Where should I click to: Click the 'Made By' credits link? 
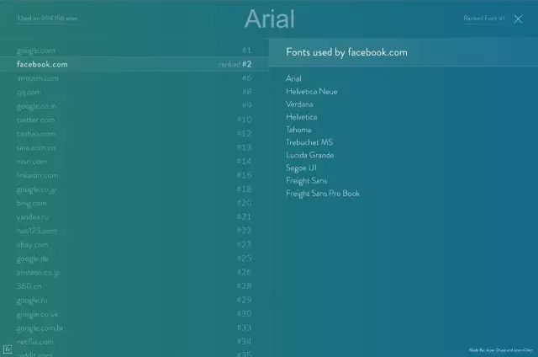click(501, 350)
